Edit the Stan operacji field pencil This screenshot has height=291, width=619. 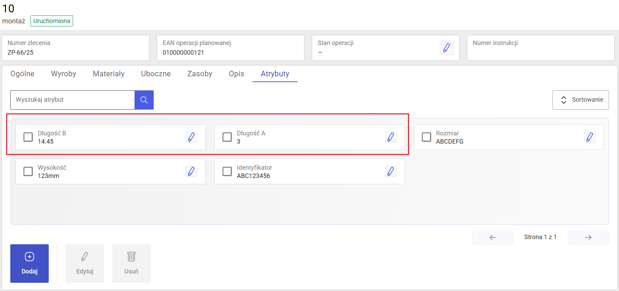click(446, 48)
